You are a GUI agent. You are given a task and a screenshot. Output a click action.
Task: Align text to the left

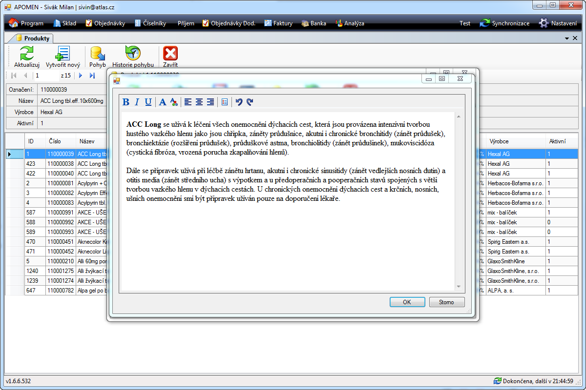click(x=188, y=102)
